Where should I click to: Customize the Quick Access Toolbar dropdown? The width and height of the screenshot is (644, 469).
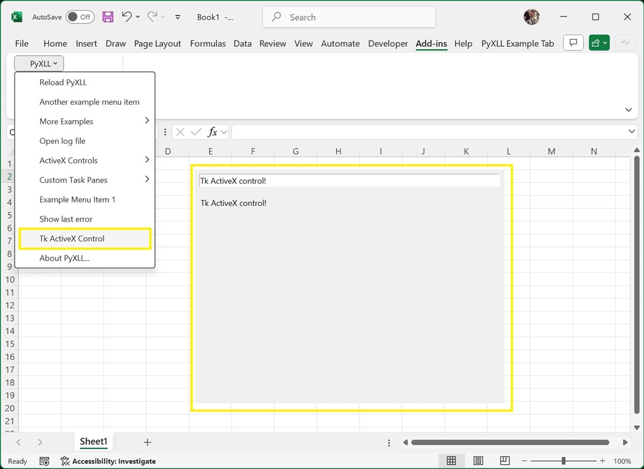pyautogui.click(x=178, y=17)
